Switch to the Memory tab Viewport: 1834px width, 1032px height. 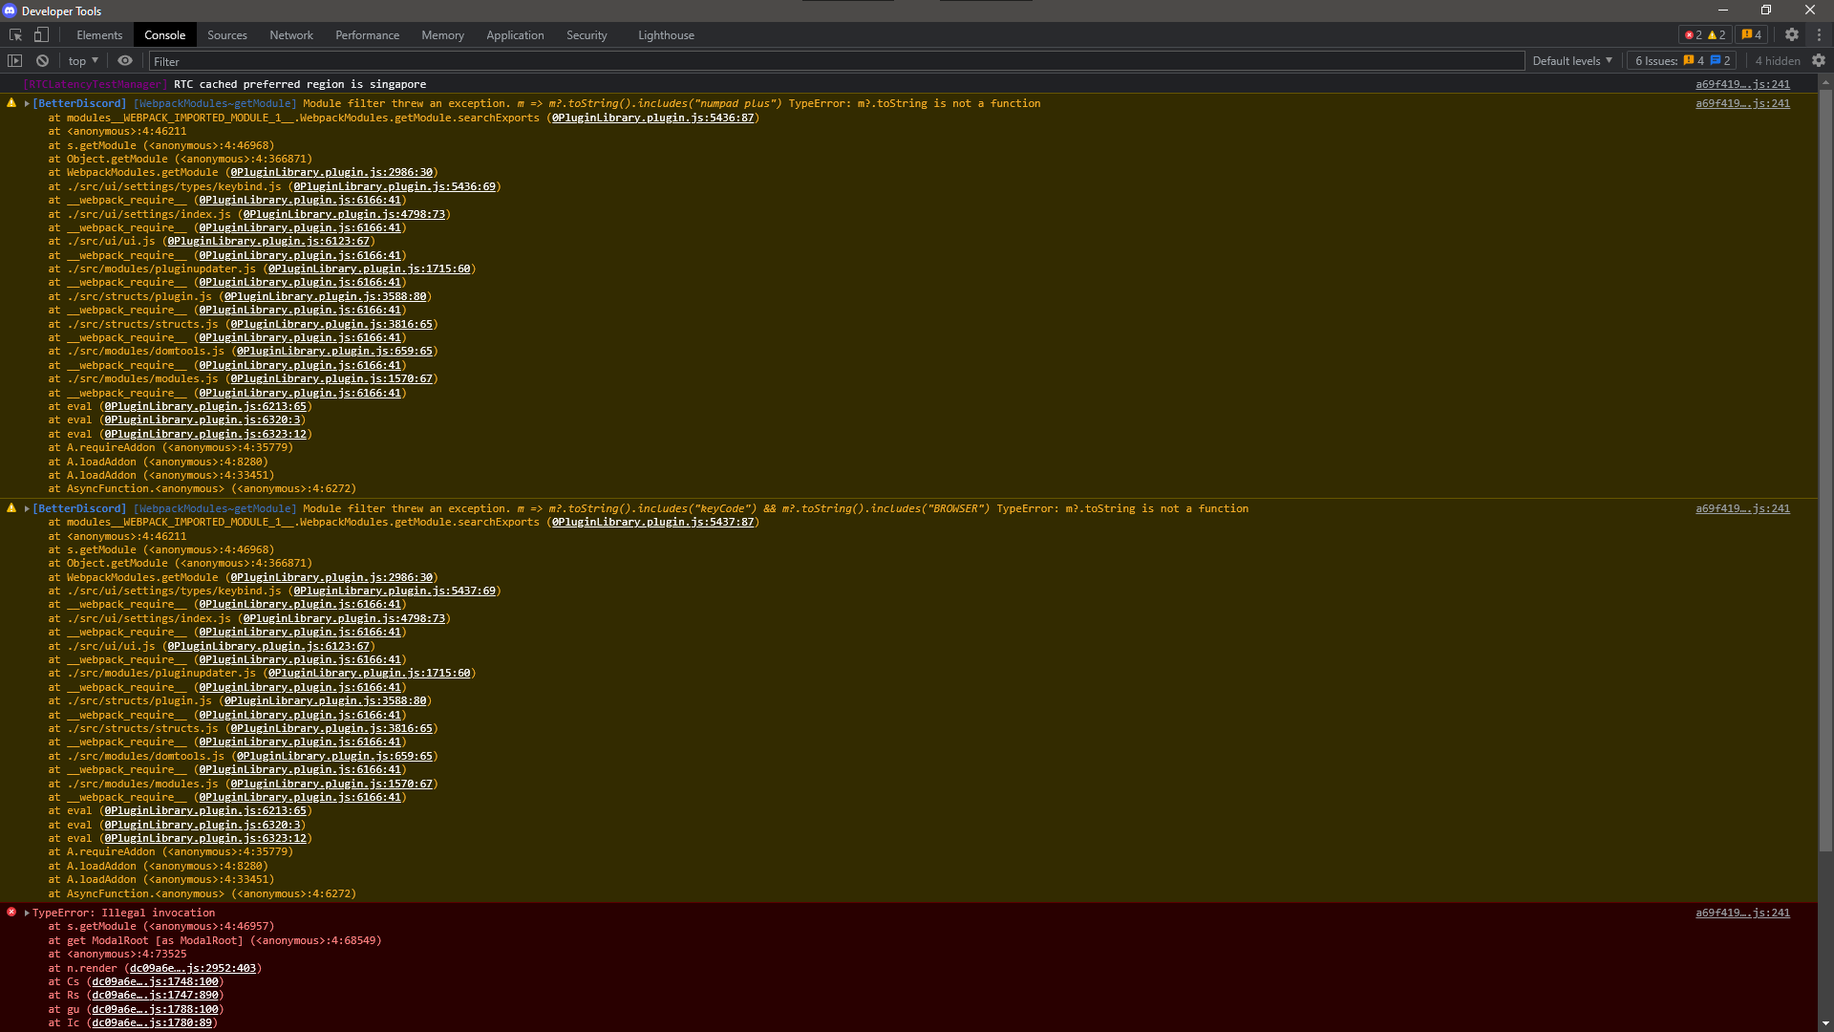(442, 35)
